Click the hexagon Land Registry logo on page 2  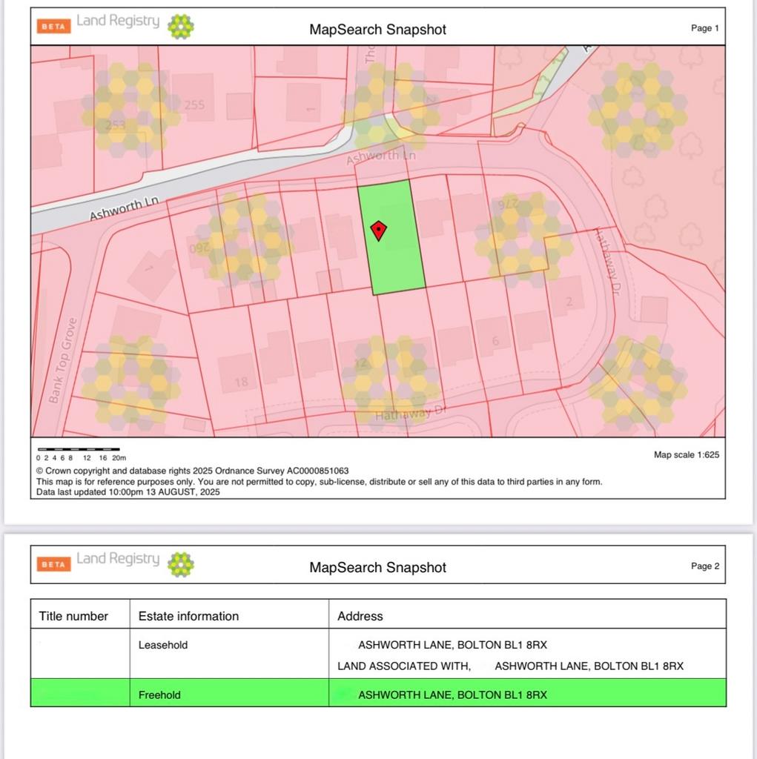tap(181, 564)
